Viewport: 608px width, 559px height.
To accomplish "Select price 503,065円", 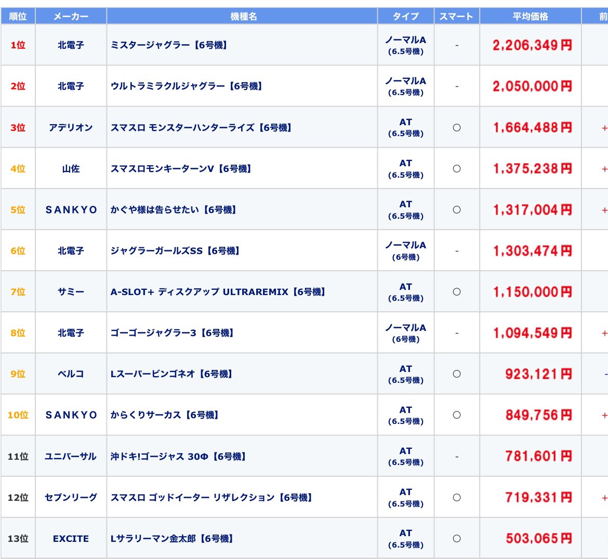I will pyautogui.click(x=538, y=538).
